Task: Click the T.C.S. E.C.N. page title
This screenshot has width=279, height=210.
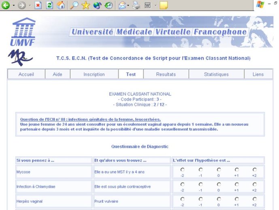Action: [x=153, y=58]
